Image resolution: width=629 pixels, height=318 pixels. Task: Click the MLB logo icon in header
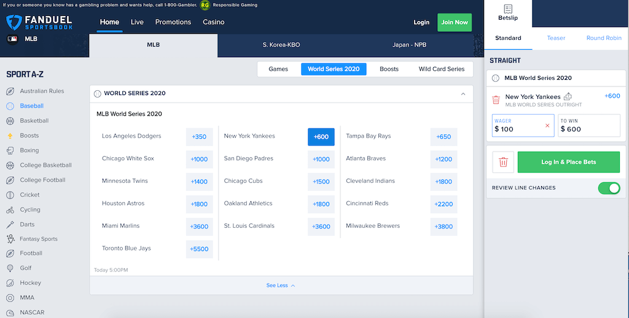[x=12, y=39]
